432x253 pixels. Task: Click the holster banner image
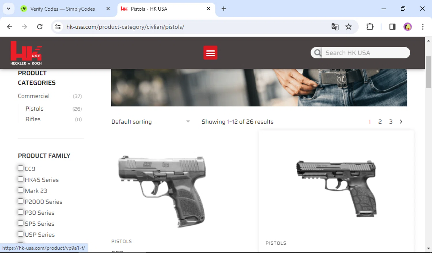pos(259,87)
